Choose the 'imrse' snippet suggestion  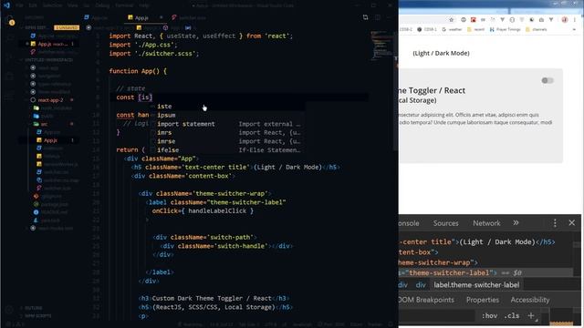click(x=227, y=141)
